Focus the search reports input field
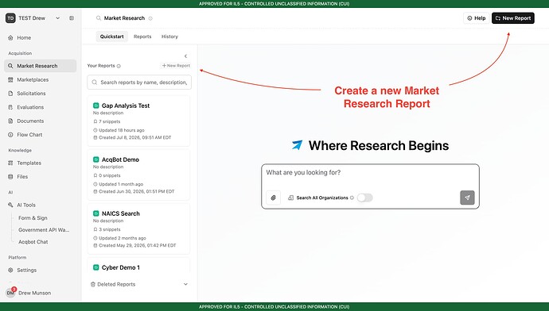Viewport: 549px width, 311px height. 139,83
